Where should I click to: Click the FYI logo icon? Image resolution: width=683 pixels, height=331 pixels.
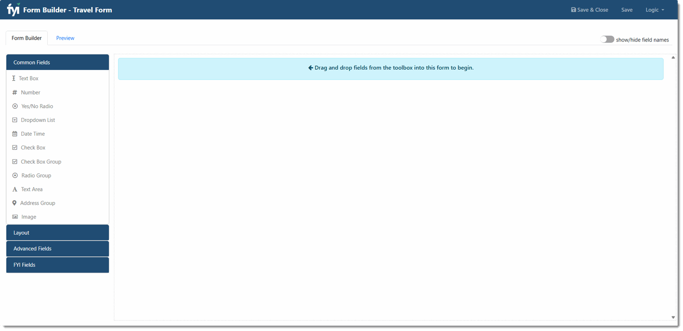[x=13, y=9]
